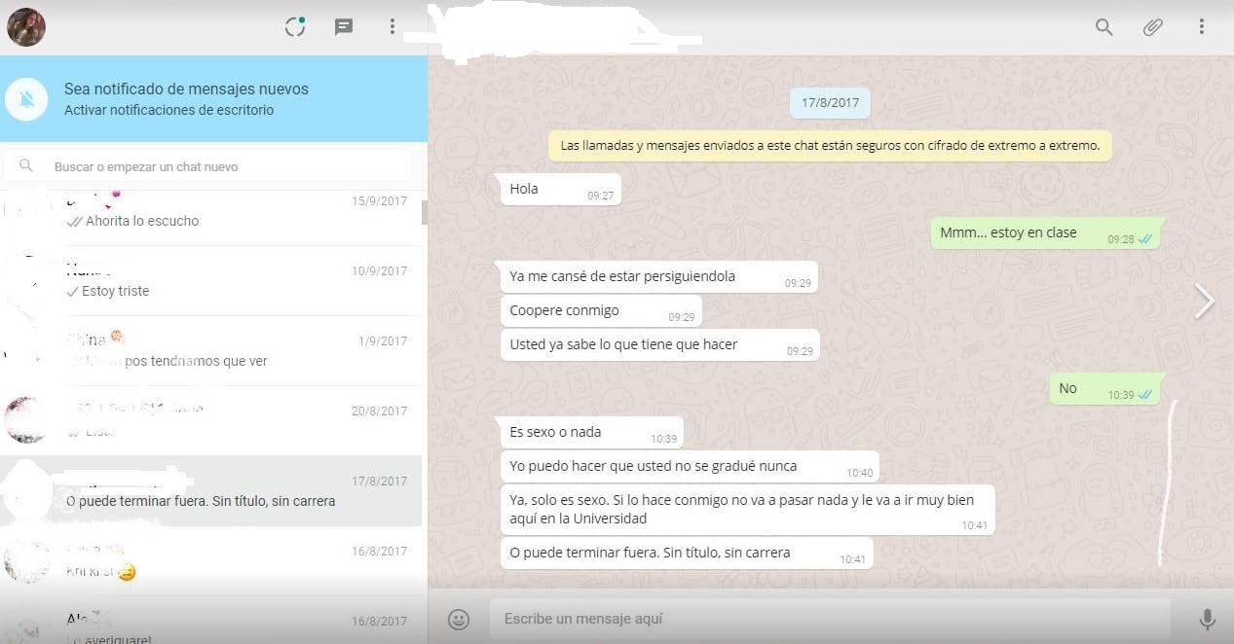Viewport: 1234px width, 644px height.
Task: Search within the conversation using magnifier icon
Action: coord(1103,27)
